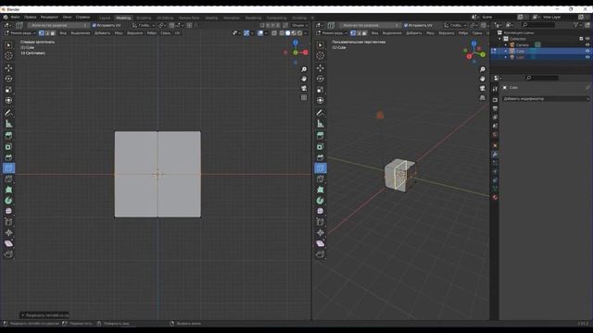
Task: Select the Smooth tool in left viewport
Action: point(8,211)
